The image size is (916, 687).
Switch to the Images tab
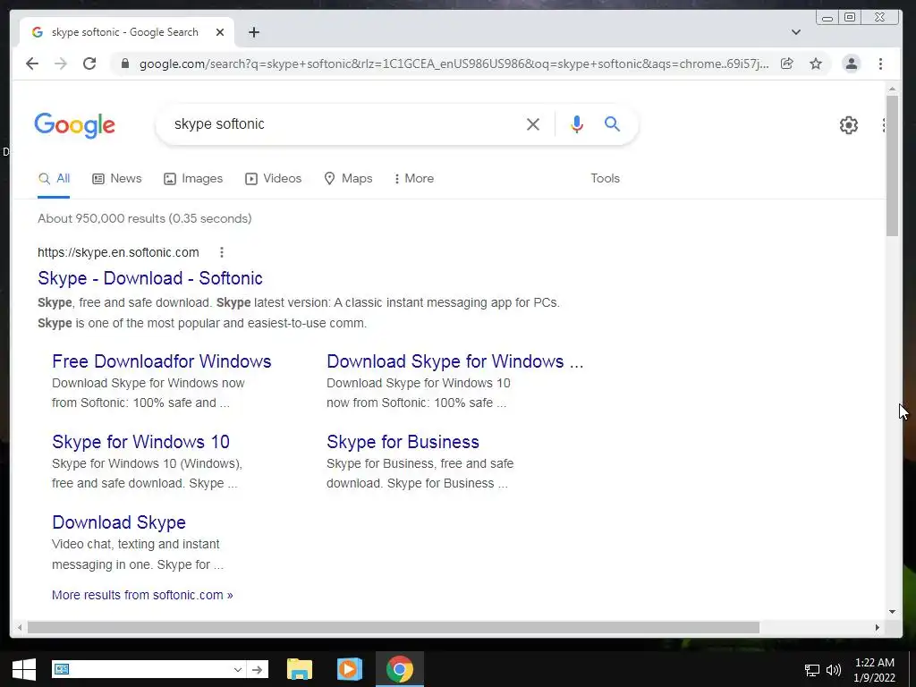(193, 179)
